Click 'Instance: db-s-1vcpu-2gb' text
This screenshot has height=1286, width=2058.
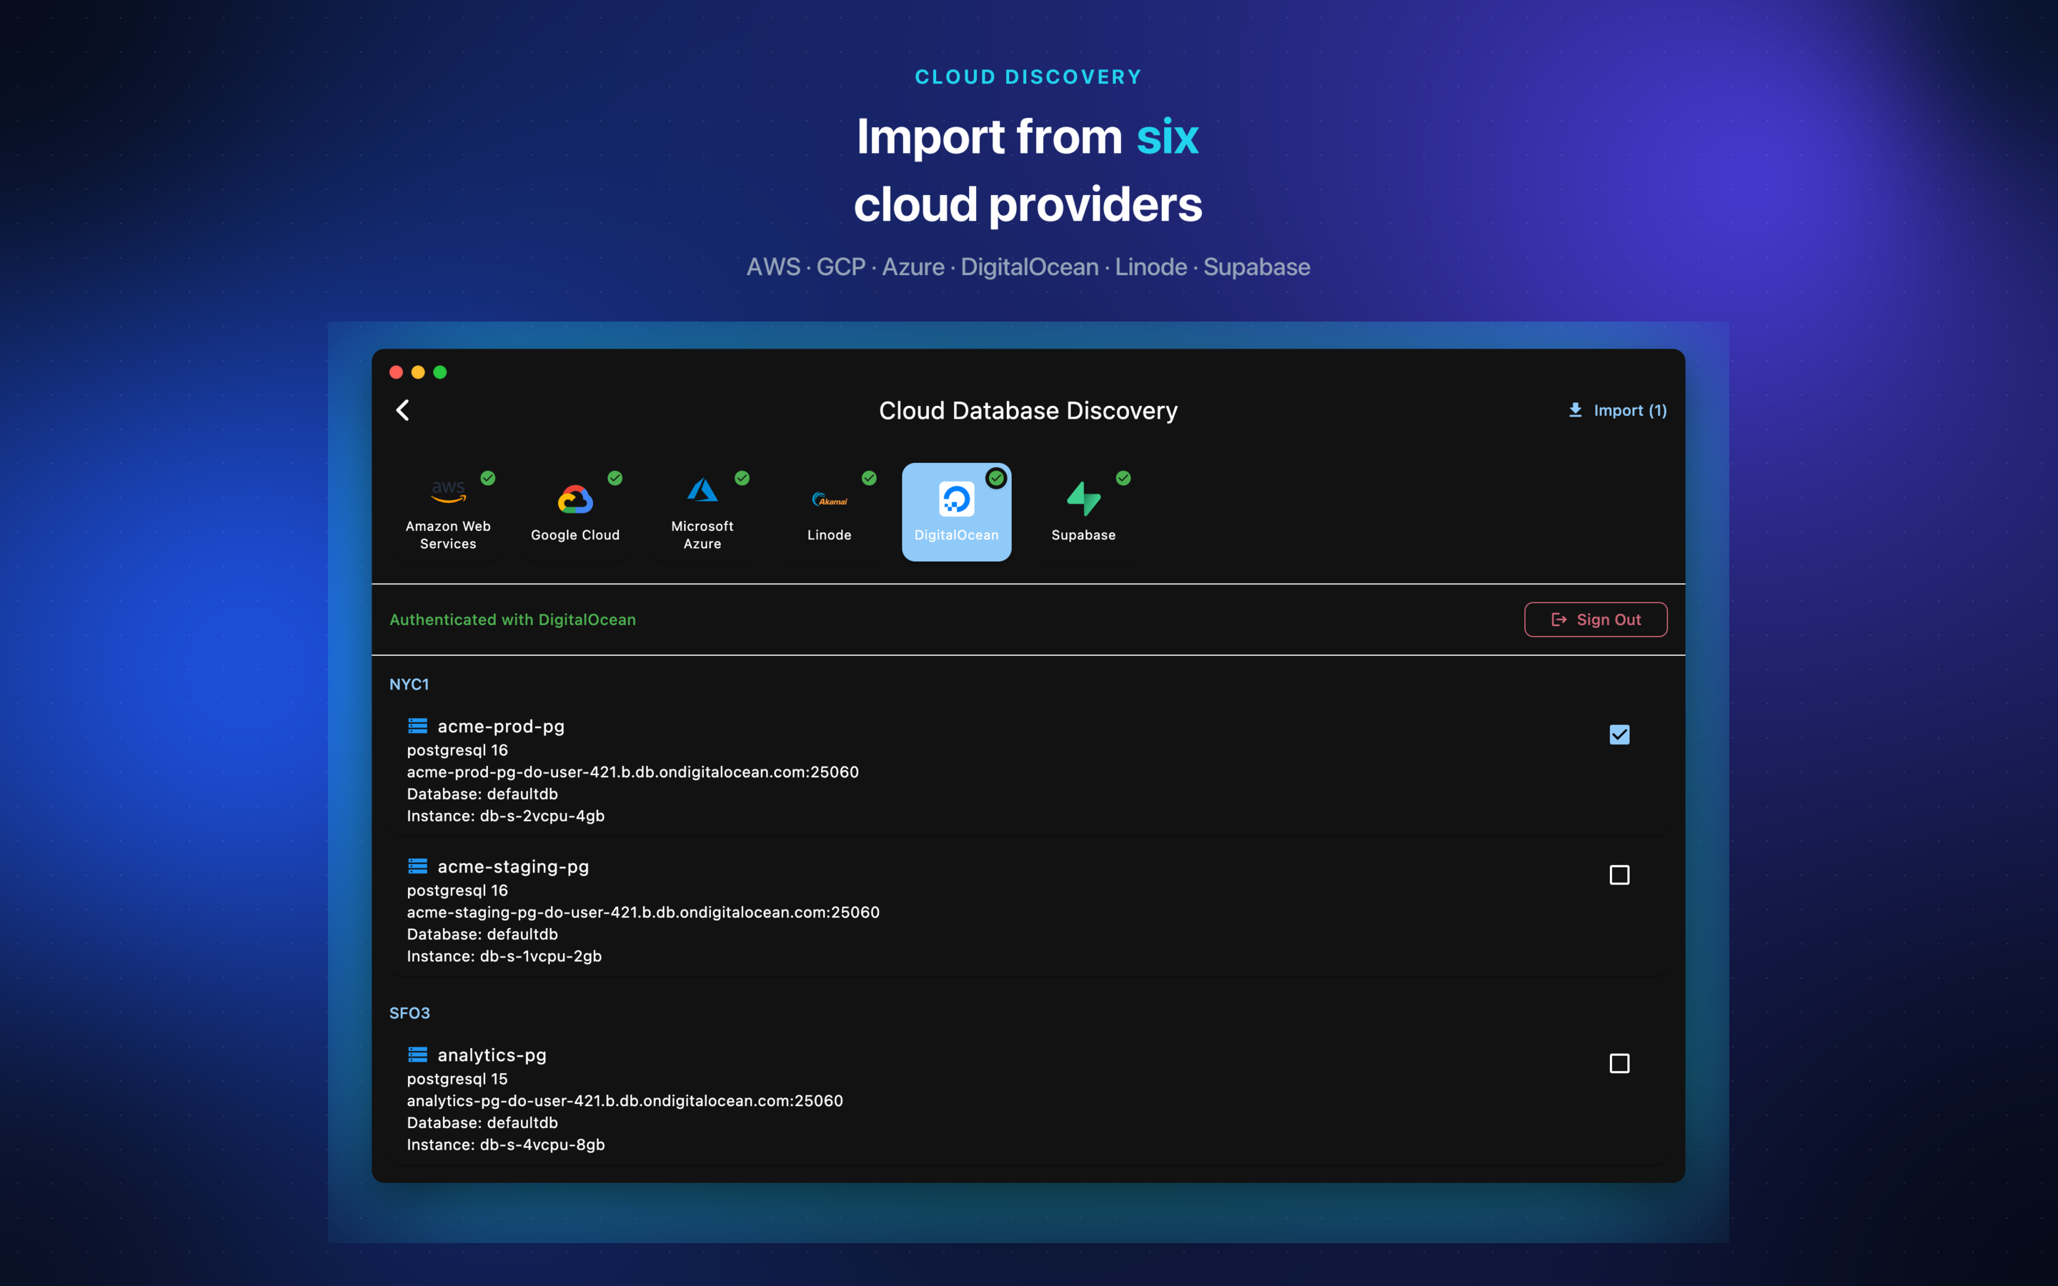click(x=504, y=957)
